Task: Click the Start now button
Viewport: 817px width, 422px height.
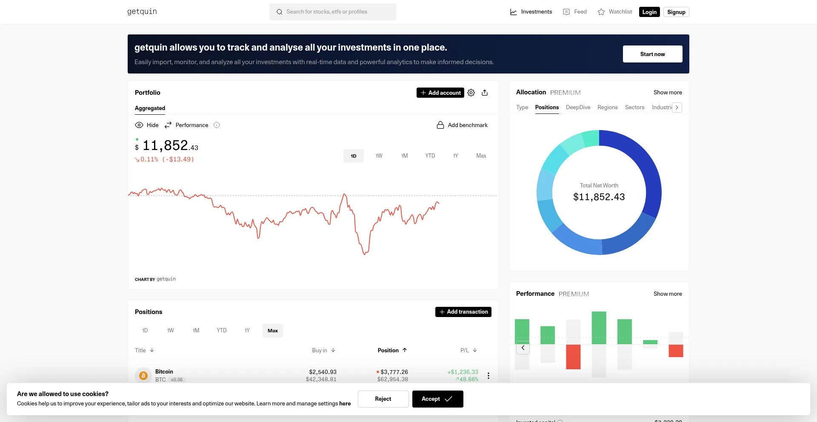Action: point(653,54)
